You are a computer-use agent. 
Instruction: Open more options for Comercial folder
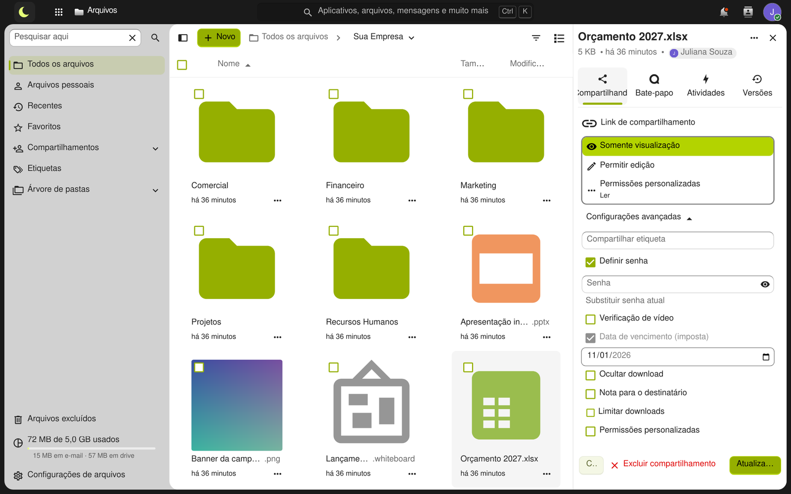277,201
